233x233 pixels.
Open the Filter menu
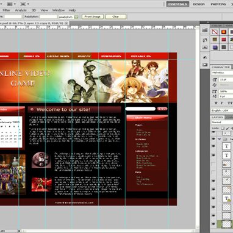pos(6,10)
